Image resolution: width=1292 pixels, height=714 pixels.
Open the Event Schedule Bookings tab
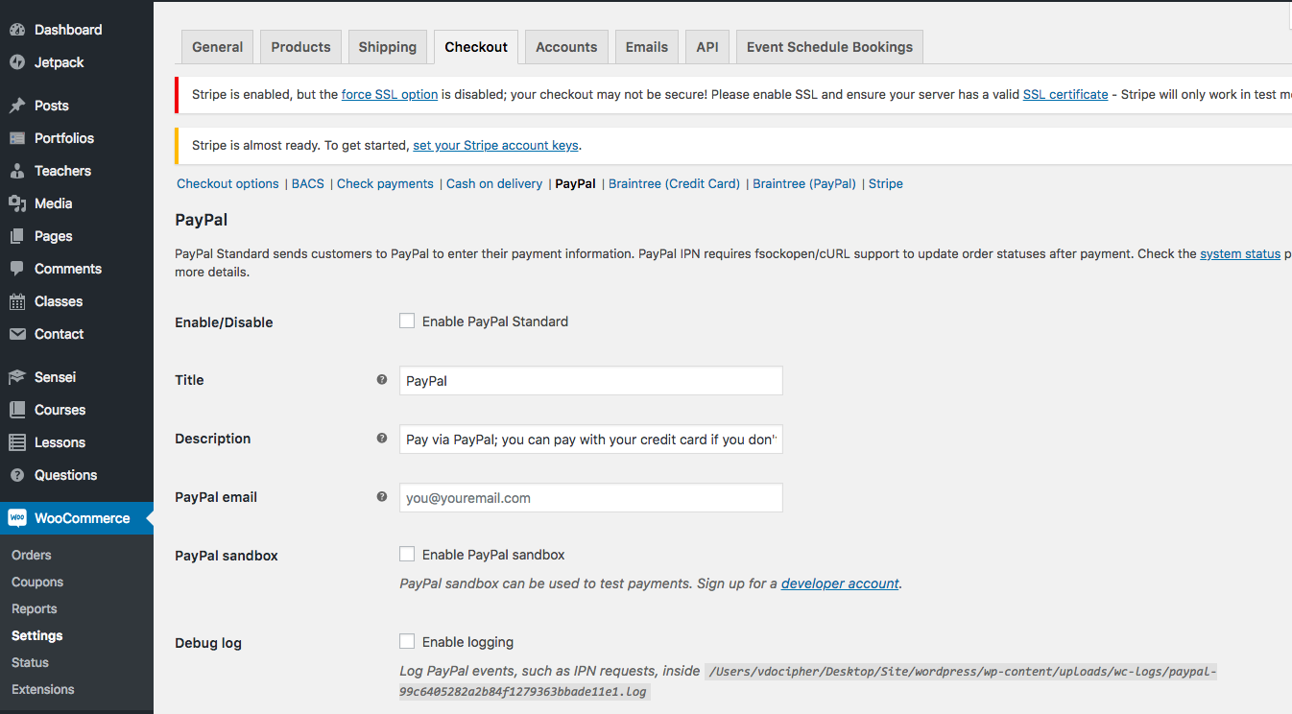pos(830,47)
